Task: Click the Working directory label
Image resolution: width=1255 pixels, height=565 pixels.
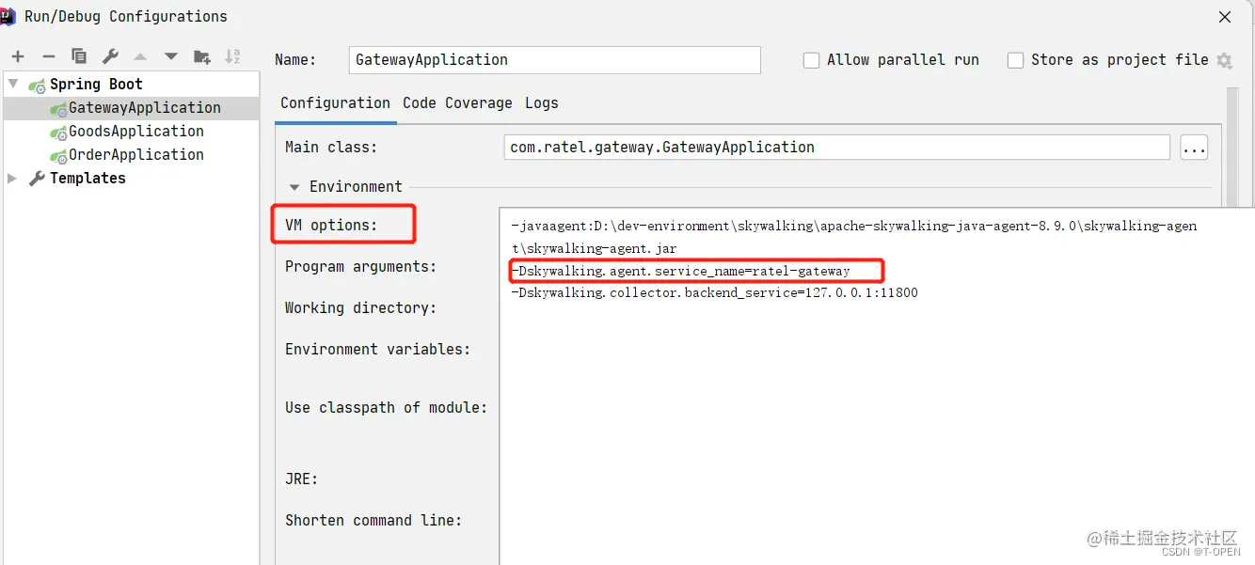Action: [361, 308]
